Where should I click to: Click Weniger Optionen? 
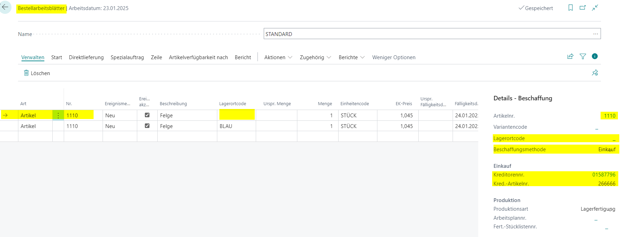tap(394, 57)
